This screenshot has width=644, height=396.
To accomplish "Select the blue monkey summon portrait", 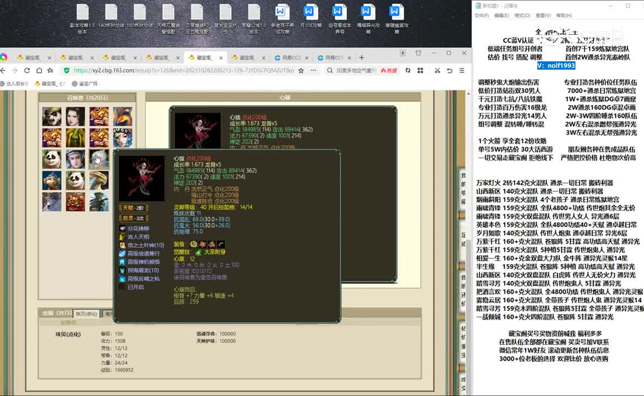I will coord(52,180).
